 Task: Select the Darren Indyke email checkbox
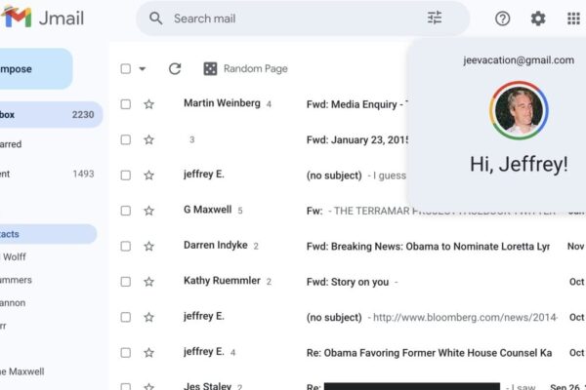click(125, 246)
